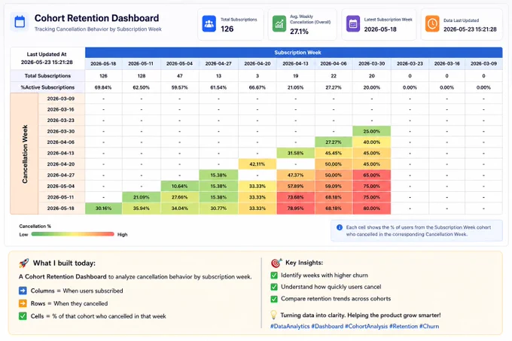Click the blue Subscription Week header bar
512x341 pixels.
coord(294,53)
